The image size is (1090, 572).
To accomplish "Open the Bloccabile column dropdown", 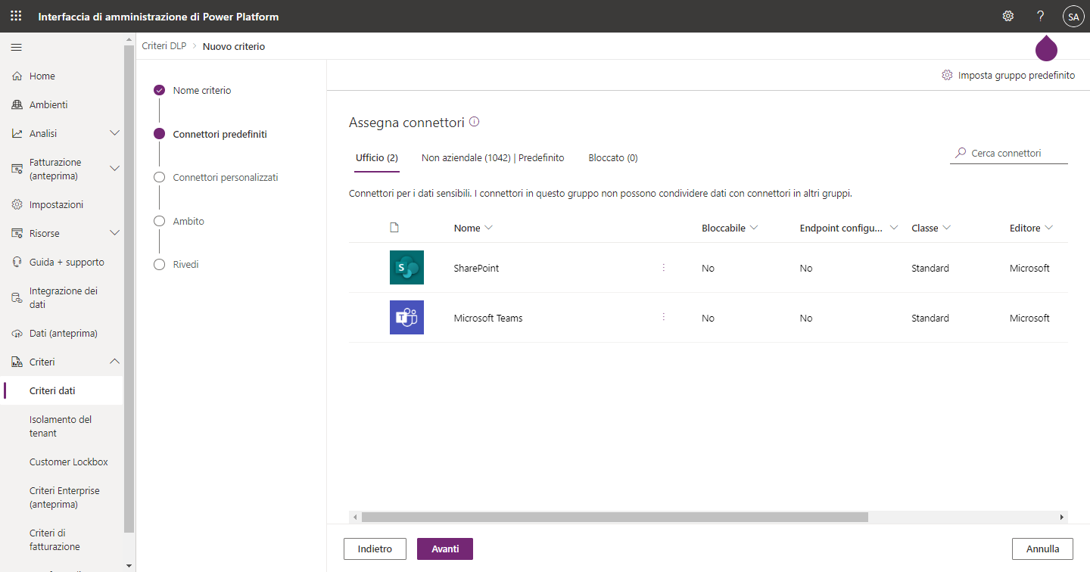I will click(754, 228).
